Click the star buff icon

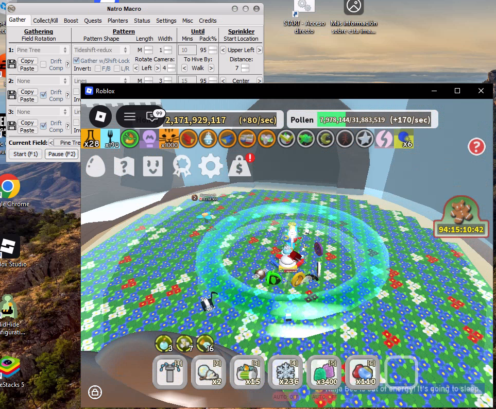pos(365,139)
